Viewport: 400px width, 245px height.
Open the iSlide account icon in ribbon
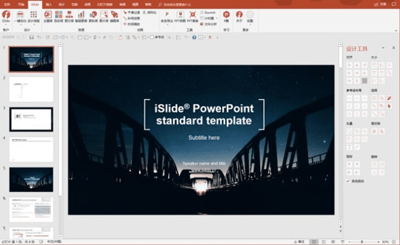tap(6, 15)
